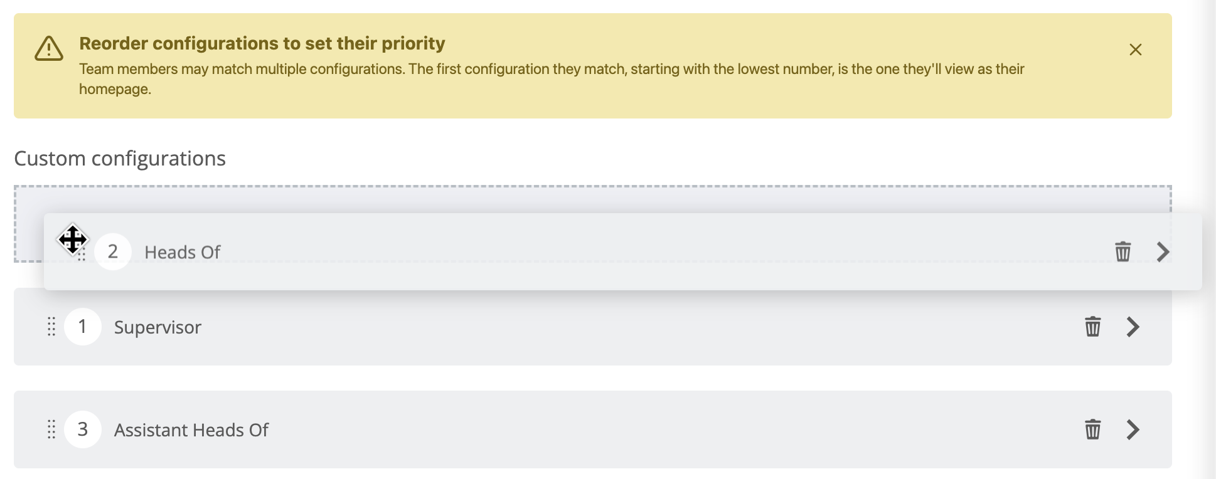The width and height of the screenshot is (1216, 479).
Task: Open Heads Of details via chevron arrow
Action: (1163, 251)
